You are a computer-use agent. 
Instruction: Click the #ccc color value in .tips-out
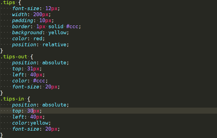click(39, 81)
